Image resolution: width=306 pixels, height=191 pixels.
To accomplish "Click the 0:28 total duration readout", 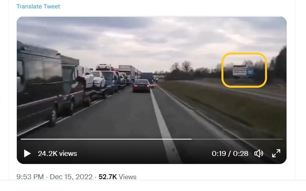I will 241,154.
